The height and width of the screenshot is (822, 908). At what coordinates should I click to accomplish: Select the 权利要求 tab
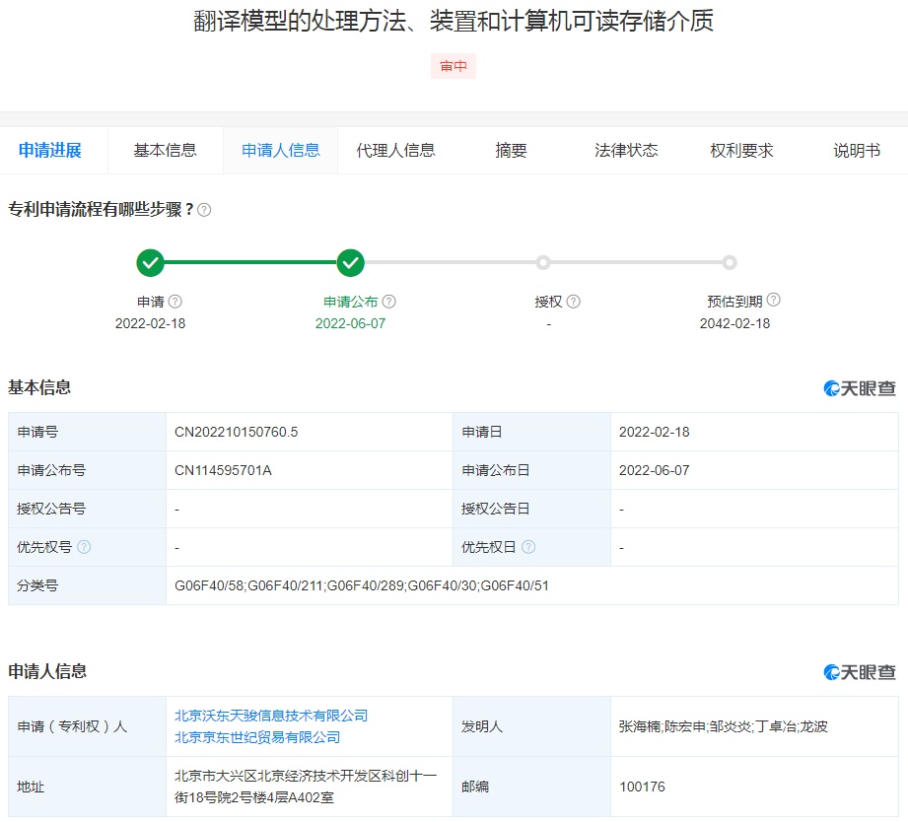click(x=741, y=151)
